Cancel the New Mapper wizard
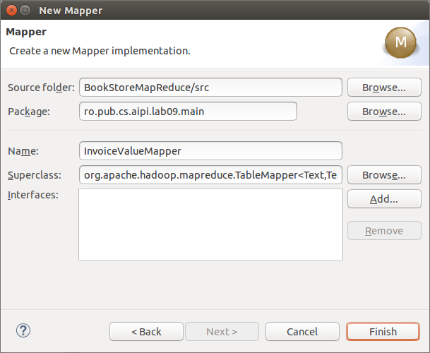Screen dimensions: 430x353 (302, 332)
